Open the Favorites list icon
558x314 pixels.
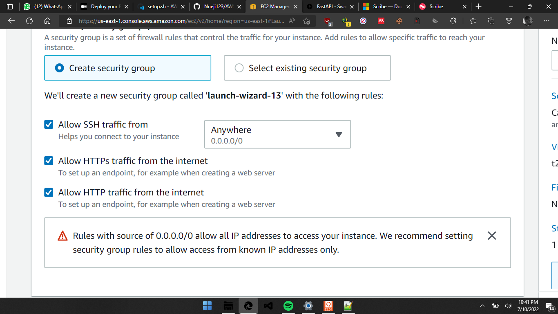(473, 21)
